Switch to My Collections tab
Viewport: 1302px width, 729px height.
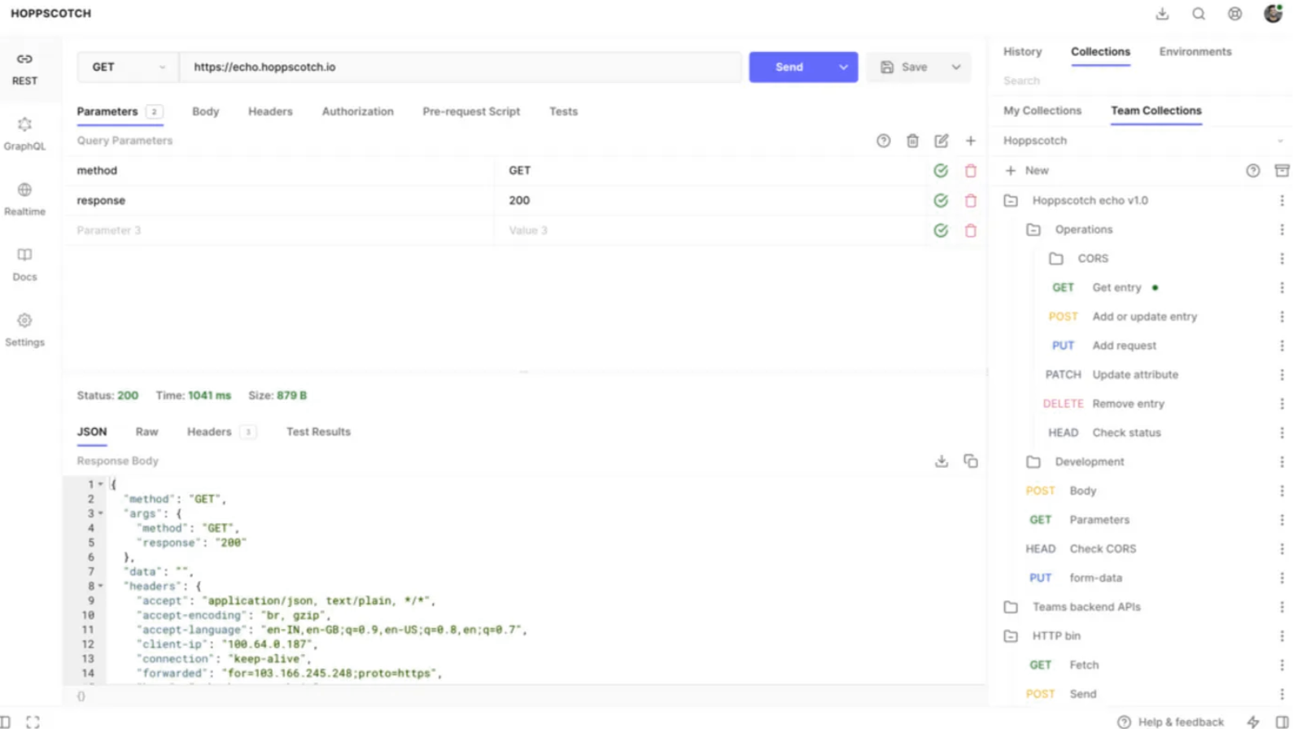tap(1042, 111)
